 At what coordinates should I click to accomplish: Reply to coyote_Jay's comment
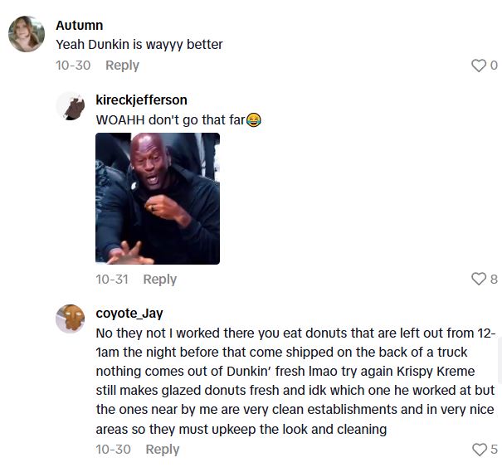[163, 450]
